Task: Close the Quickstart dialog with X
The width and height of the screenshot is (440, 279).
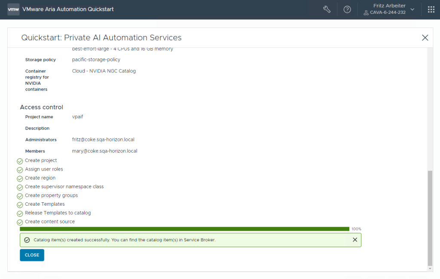Action: pos(425,38)
